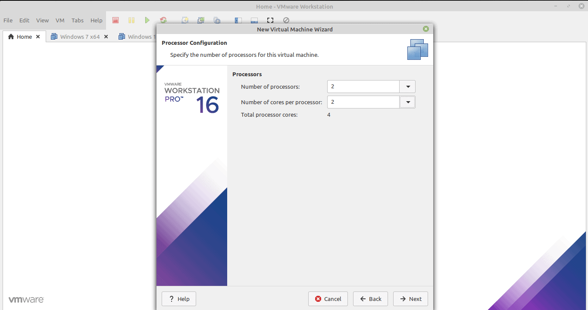Click the Processor Configuration heading
588x310 pixels.
click(x=194, y=43)
